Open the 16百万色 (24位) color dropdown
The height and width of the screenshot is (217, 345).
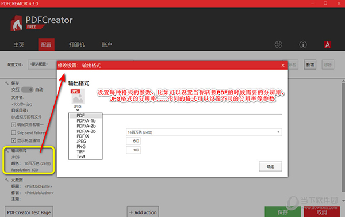[204, 132]
